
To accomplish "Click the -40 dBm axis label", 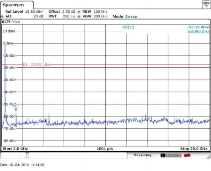I will [9, 92].
